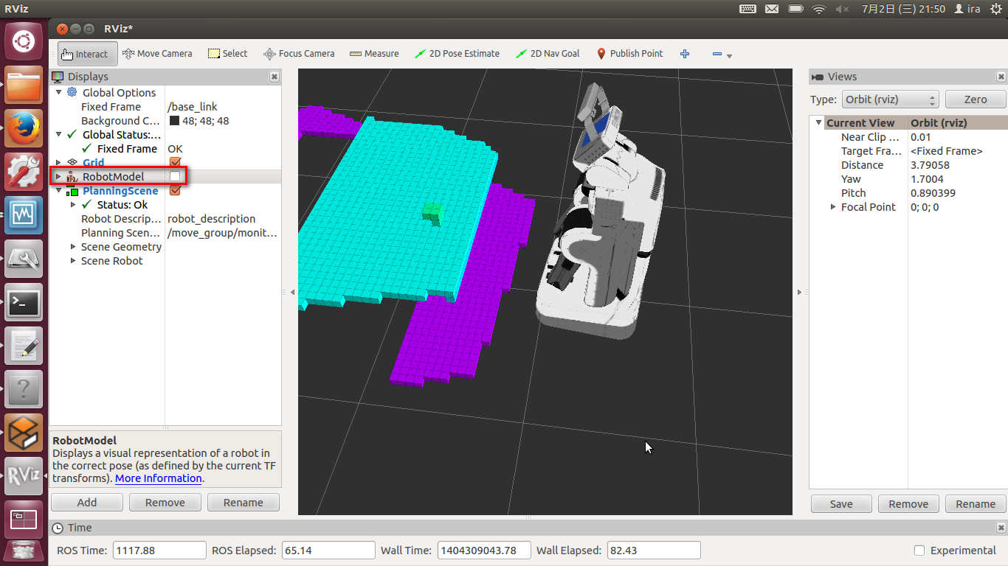
Task: Open Ubuntu Dash home launcher icon
Action: [24, 41]
